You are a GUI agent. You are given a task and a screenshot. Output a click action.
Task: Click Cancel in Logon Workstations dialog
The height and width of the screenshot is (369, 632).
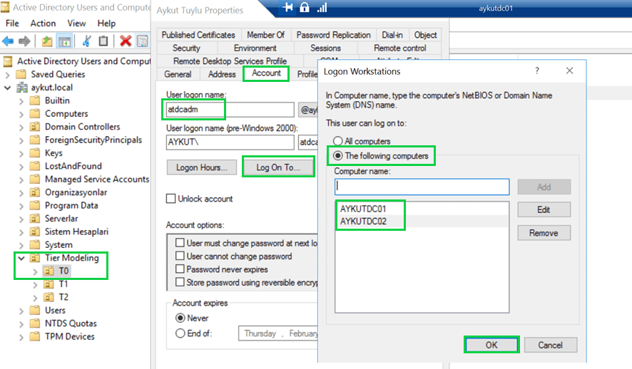coord(550,345)
